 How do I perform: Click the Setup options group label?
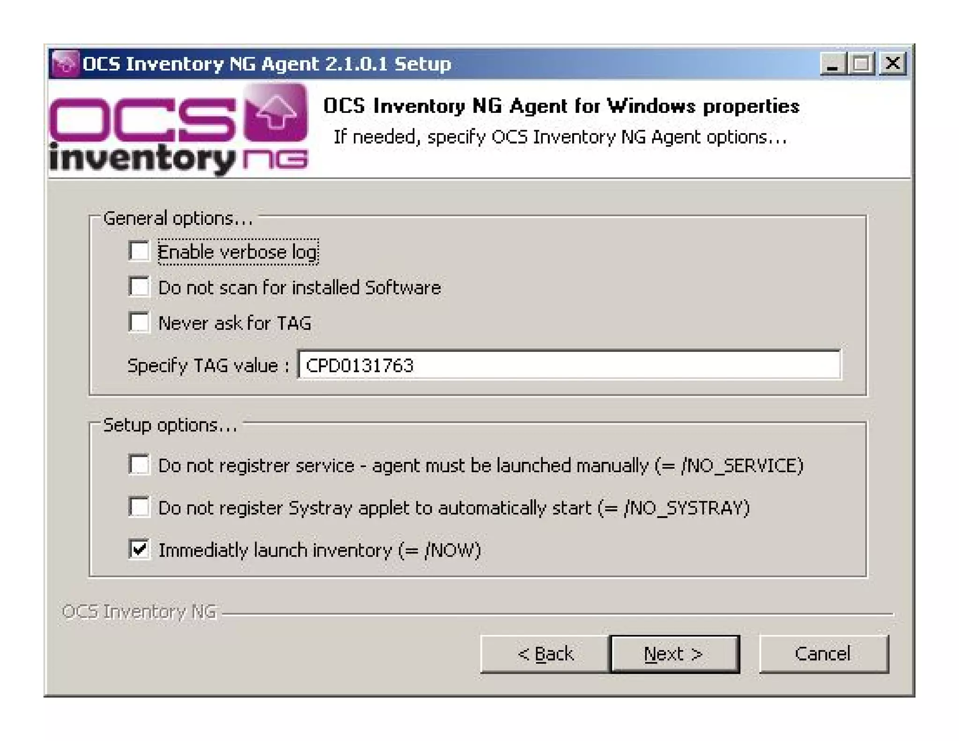(170, 425)
